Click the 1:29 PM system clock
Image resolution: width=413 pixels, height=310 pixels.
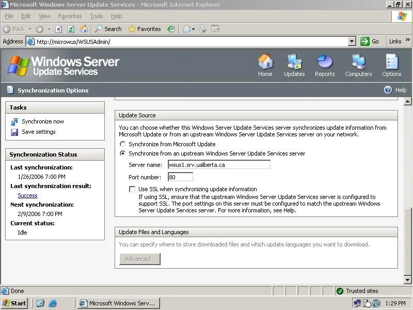pyautogui.click(x=395, y=303)
